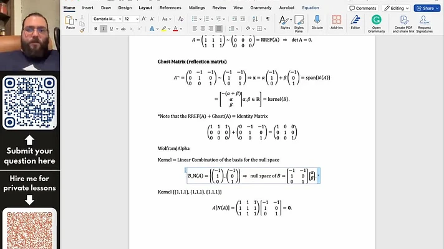Switch to the Insert tab
Viewport: 444px width, 249px height.
click(87, 8)
